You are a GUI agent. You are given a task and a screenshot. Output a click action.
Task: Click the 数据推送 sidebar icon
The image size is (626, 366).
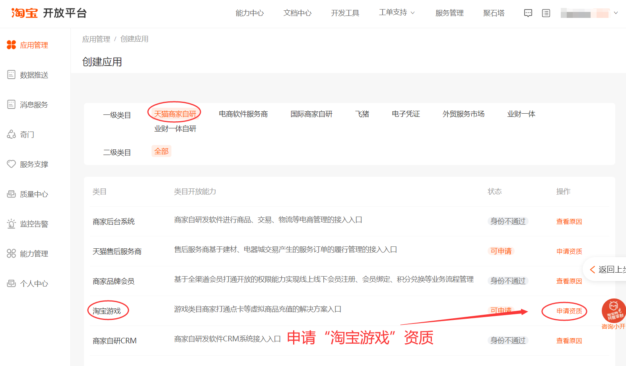click(12, 75)
